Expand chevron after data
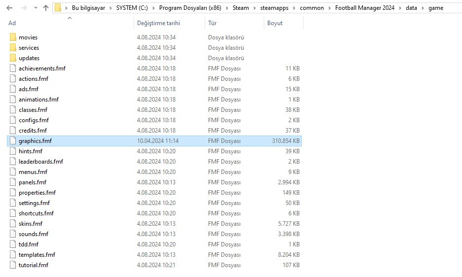This screenshot has height=277, width=462. 423,8
